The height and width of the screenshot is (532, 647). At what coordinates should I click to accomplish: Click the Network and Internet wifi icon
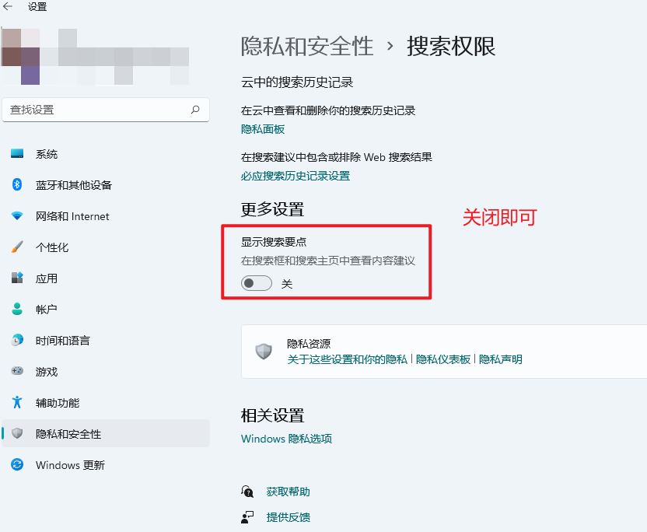tap(17, 216)
